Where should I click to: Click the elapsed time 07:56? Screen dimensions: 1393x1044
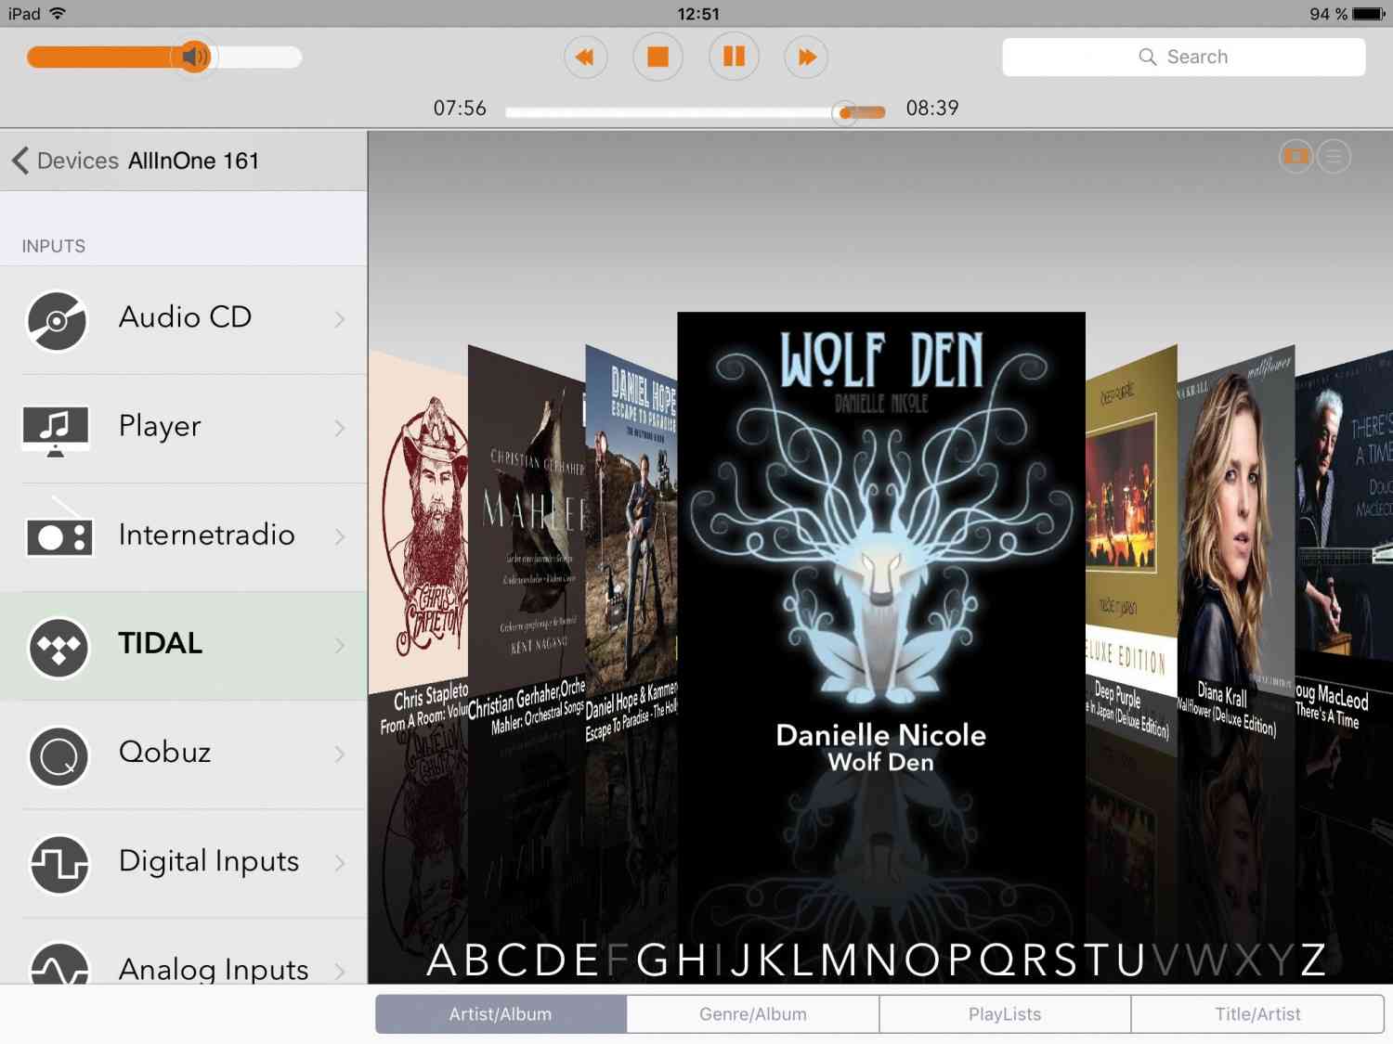click(460, 109)
